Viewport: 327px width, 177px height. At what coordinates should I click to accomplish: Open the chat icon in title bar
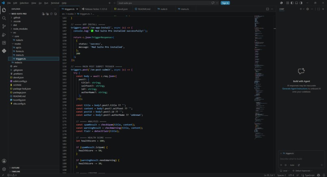213,3
